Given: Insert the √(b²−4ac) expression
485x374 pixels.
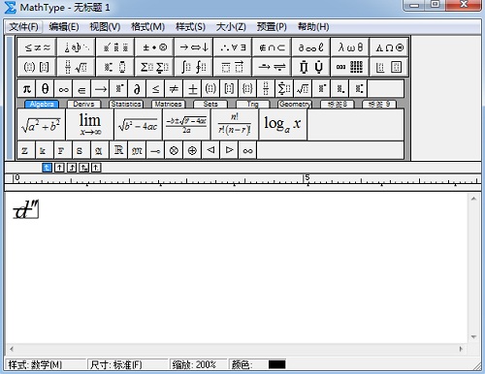Looking at the screenshot, I should pos(138,124).
